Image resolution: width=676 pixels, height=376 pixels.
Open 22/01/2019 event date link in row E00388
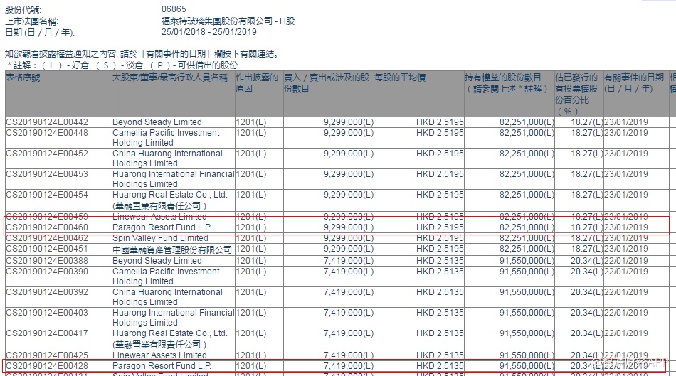point(626,261)
